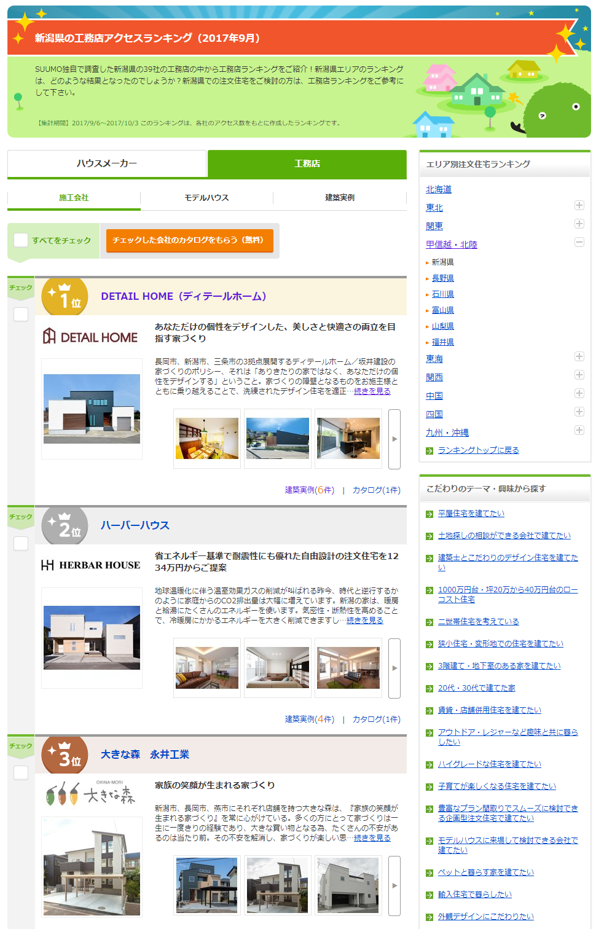
Task: Select 長野県 in the area list
Action: 442,278
